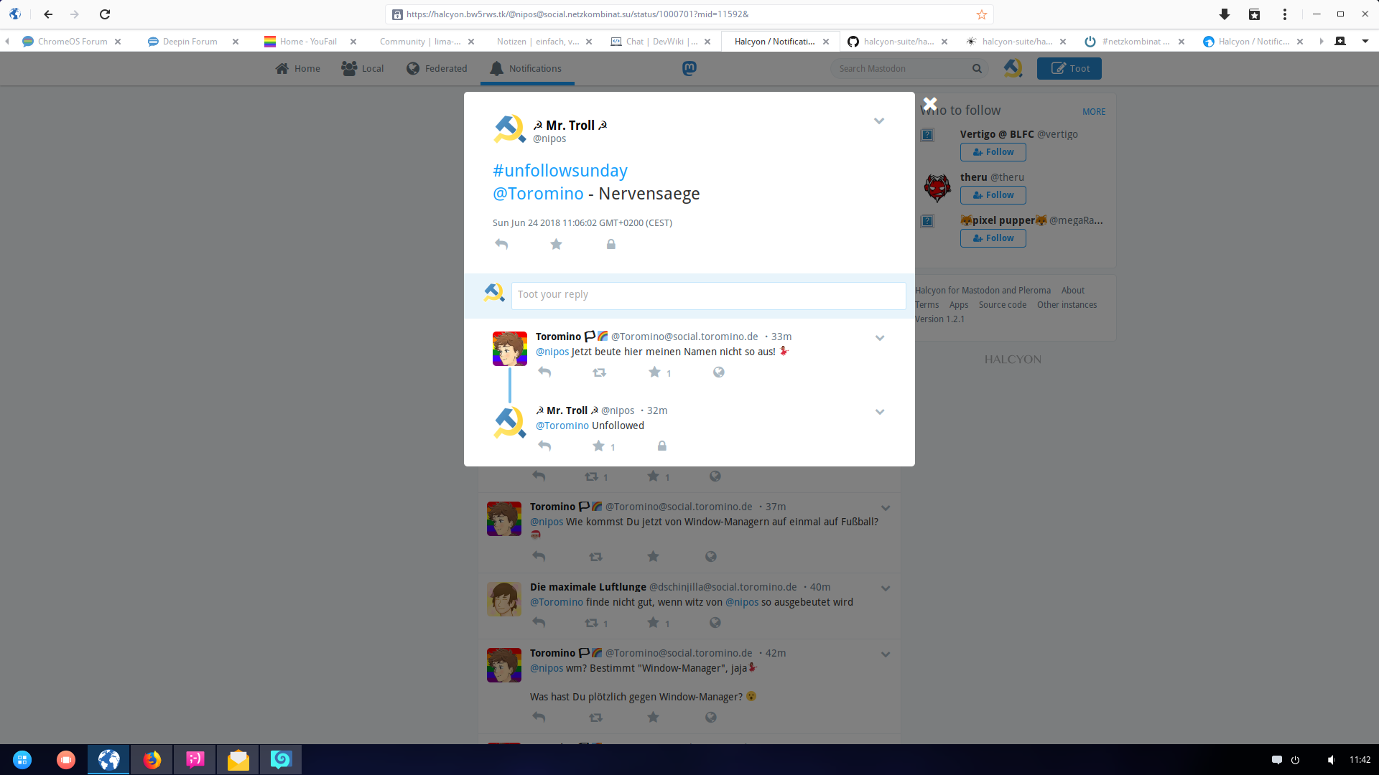Close the toot detail overlay
Image resolution: width=1379 pixels, height=775 pixels.
(x=929, y=104)
